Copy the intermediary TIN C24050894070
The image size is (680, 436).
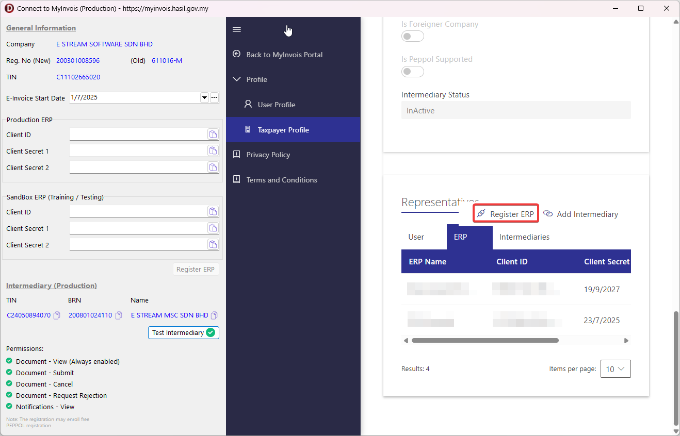point(57,315)
